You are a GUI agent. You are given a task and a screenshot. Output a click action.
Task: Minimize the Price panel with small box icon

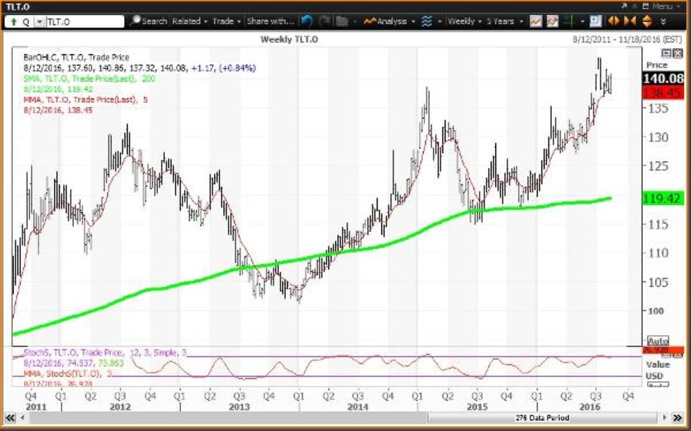click(666, 53)
